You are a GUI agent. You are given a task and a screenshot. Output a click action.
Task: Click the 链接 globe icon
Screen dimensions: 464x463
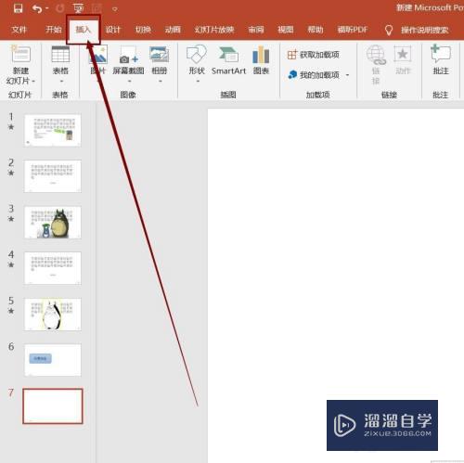[x=376, y=55]
